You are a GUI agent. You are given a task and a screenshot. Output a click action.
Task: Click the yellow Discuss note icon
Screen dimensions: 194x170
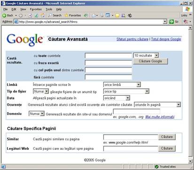(x=117, y=15)
